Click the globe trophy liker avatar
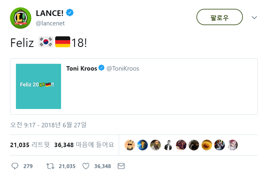Screen dimensions: 267x179 (143, 145)
